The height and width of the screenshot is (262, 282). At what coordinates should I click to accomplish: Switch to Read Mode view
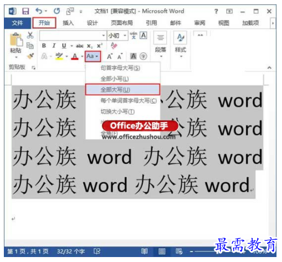tap(144, 251)
